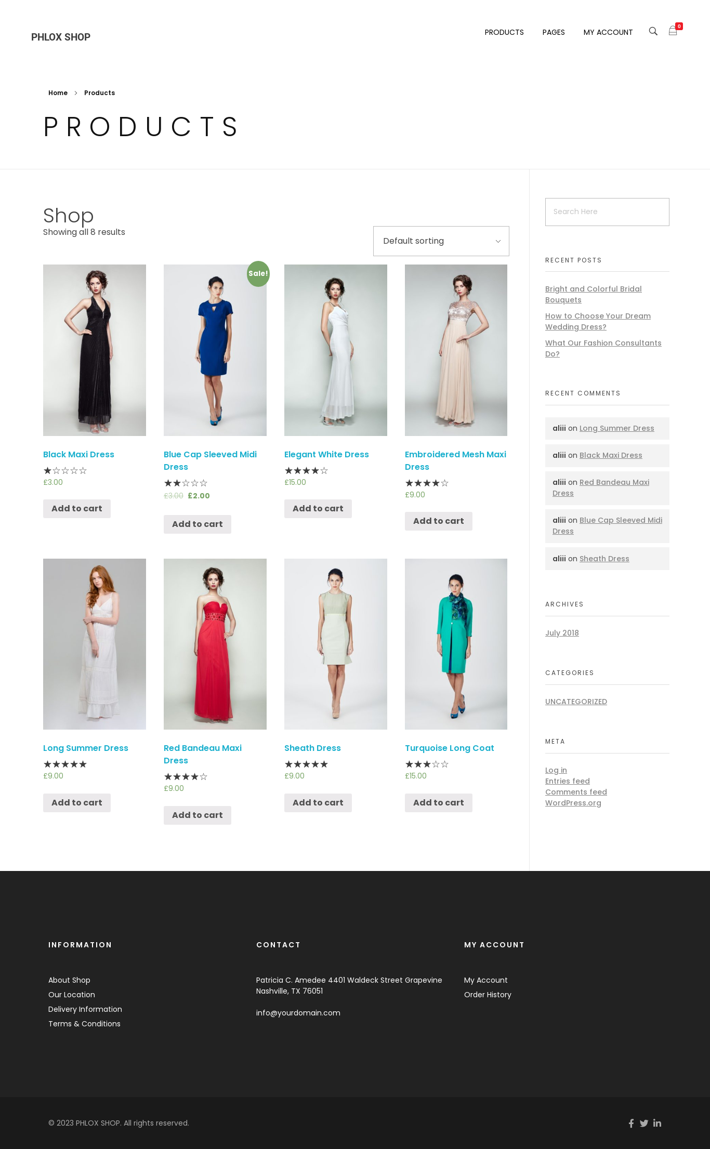The width and height of the screenshot is (710, 1149).
Task: Open the shopping cart icon
Action: [673, 31]
